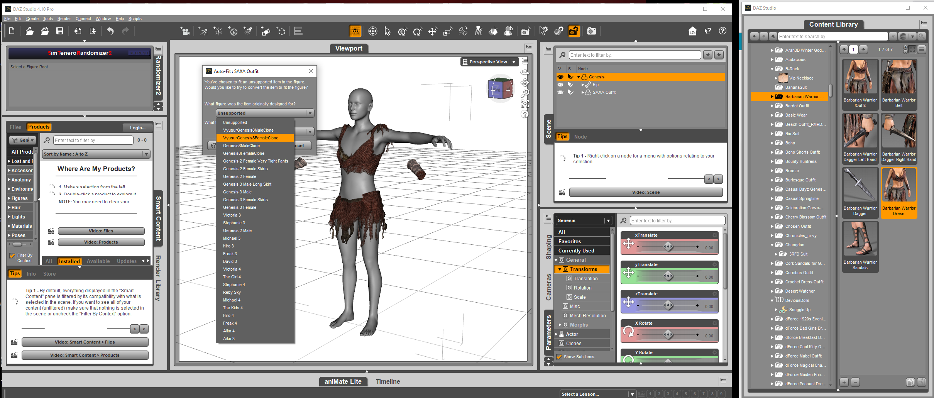Click the What's This help icon
Screen dimensions: 934x398
pos(707,31)
